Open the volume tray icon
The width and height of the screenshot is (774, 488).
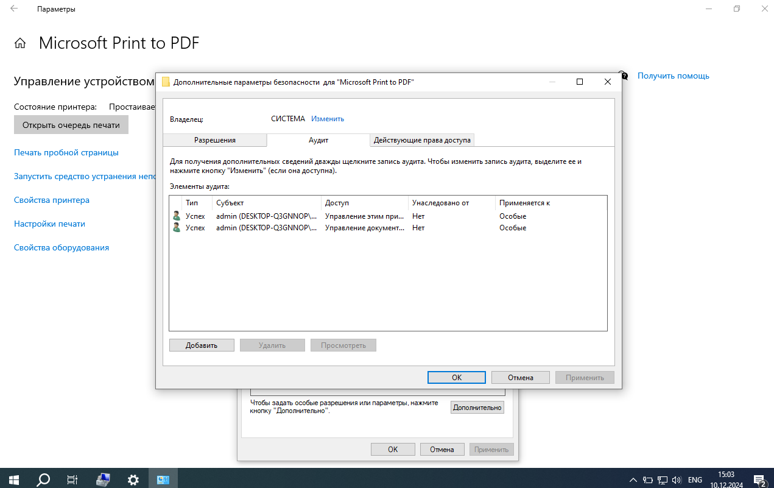point(676,479)
